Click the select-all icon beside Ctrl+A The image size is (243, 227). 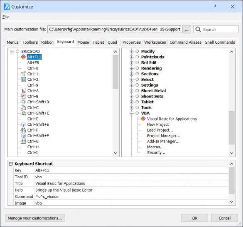23,91
